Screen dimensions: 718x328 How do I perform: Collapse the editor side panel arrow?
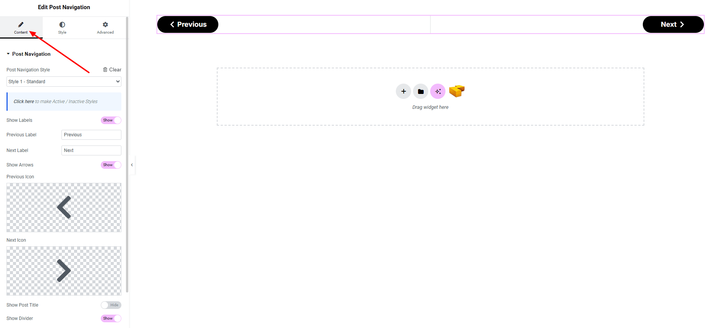coord(132,165)
